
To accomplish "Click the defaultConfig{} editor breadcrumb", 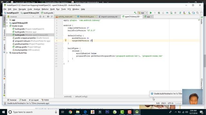I will (81, 96).
